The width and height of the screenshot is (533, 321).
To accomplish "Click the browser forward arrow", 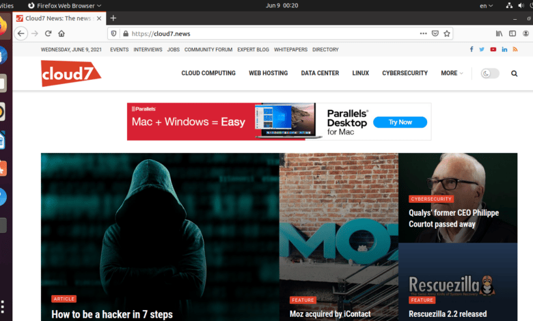I will click(x=35, y=33).
